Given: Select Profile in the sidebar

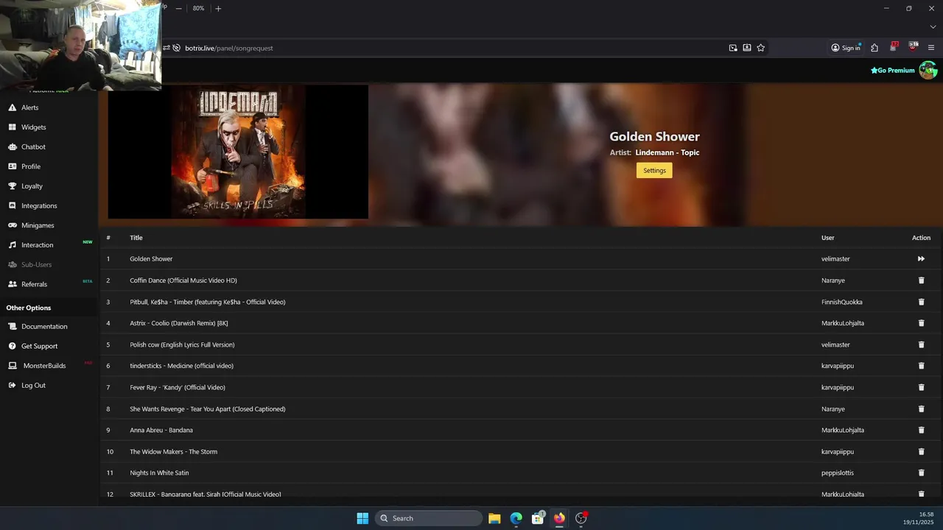Looking at the screenshot, I should (30, 166).
